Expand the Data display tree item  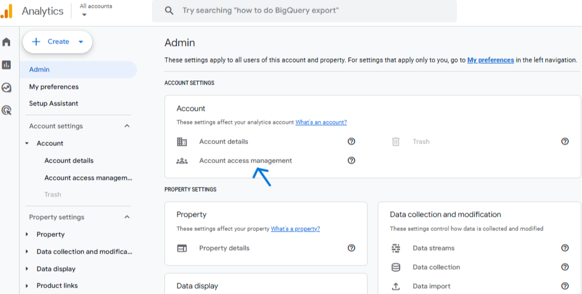coord(27,269)
